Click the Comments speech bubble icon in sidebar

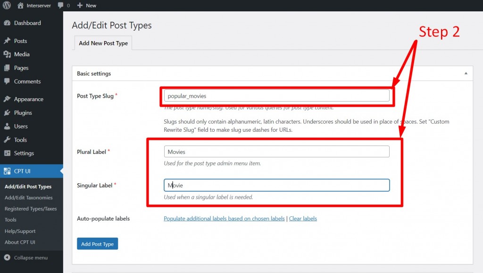(x=7, y=81)
